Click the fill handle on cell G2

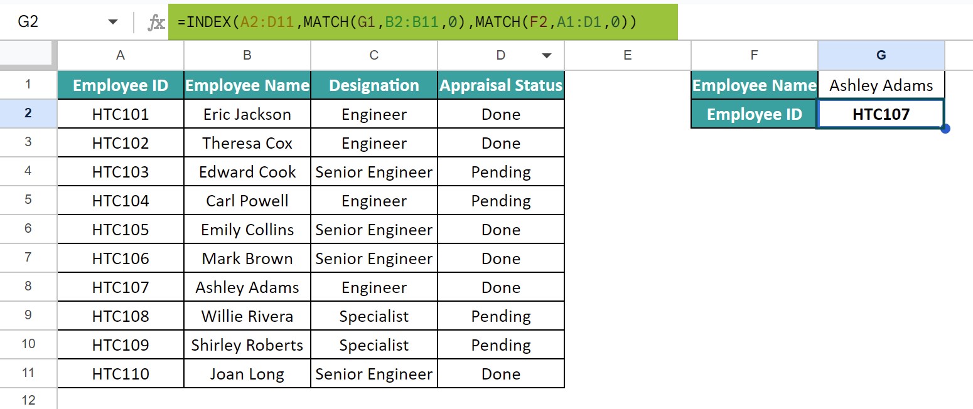945,129
